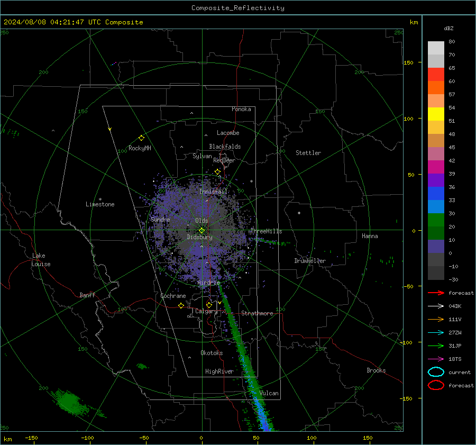The width and height of the screenshot is (476, 445).
Task: Click the orange 111V arrow icon
Action: coord(436,319)
